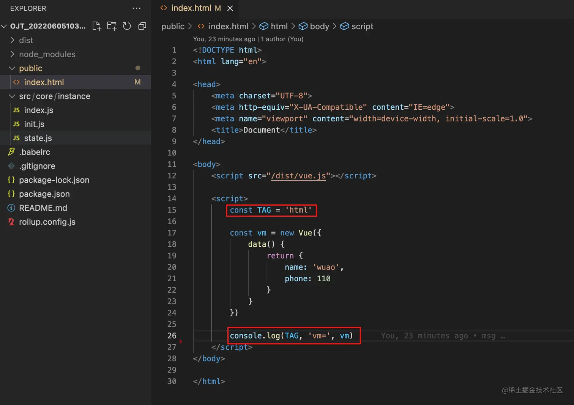This screenshot has width=574, height=405.
Task: Click the script symbol cube icon in breadcrumb
Action: tap(344, 26)
